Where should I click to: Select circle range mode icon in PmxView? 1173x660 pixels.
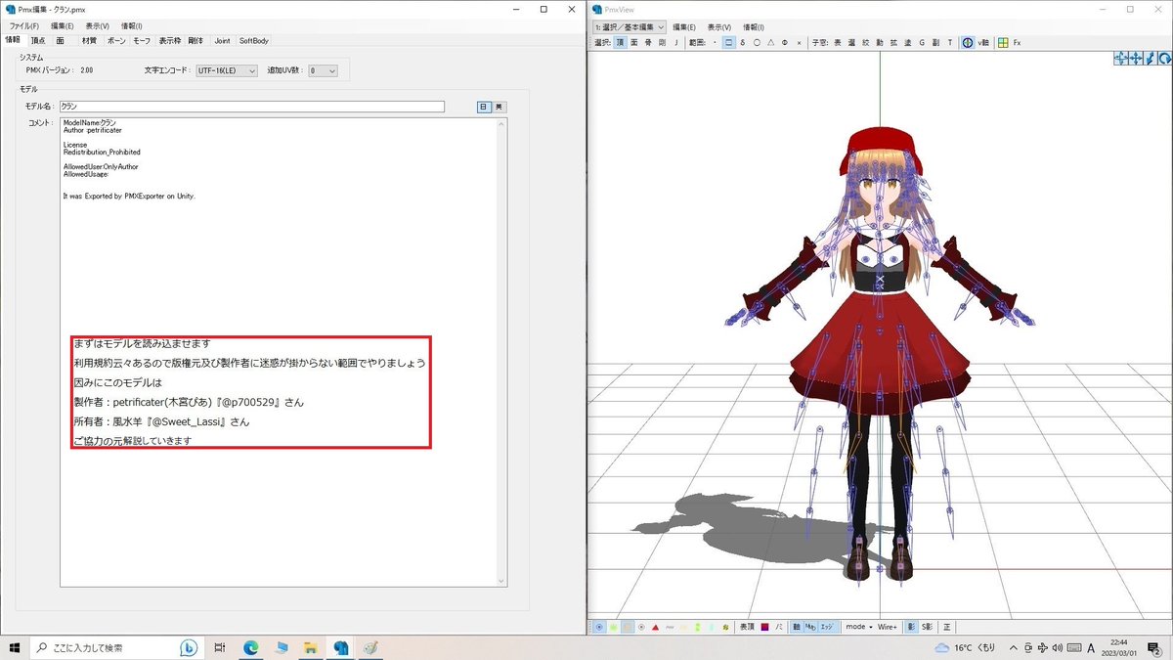(757, 42)
